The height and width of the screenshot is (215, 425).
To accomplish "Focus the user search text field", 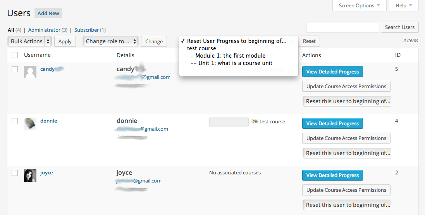I will point(342,27).
